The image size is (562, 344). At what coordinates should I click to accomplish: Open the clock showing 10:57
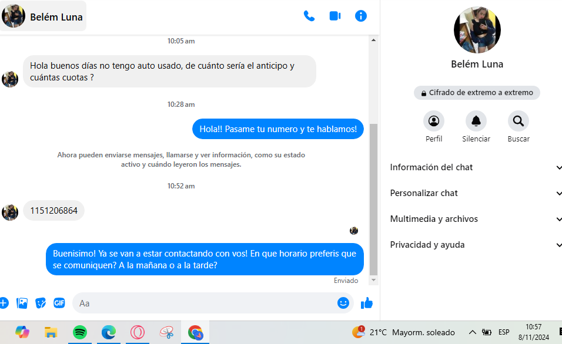pyautogui.click(x=533, y=332)
